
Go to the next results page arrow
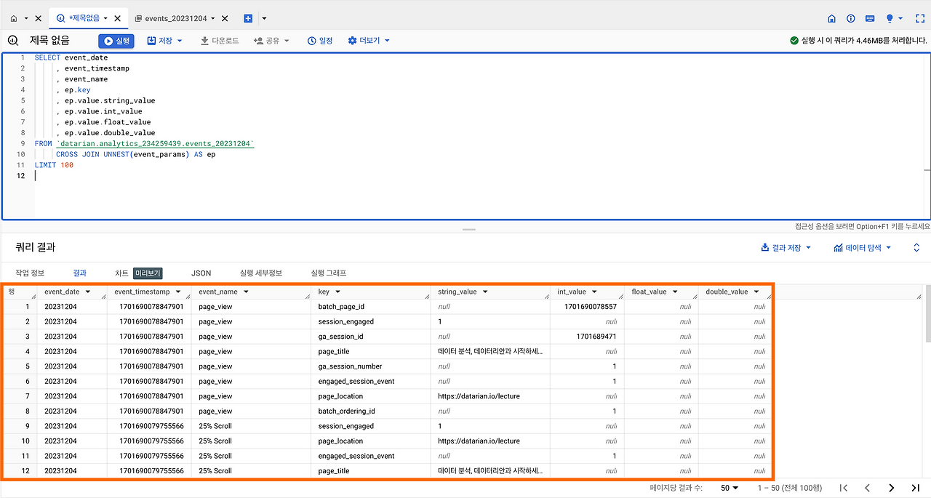click(892, 488)
